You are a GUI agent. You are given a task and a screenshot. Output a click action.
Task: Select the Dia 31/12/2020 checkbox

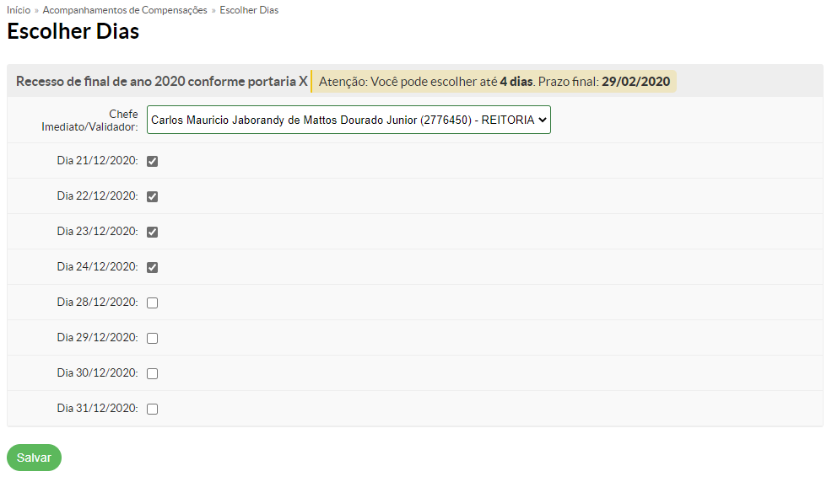(x=152, y=409)
